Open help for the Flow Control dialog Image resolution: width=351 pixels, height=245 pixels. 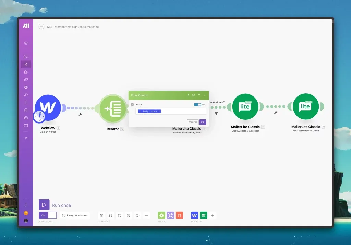pyautogui.click(x=199, y=95)
